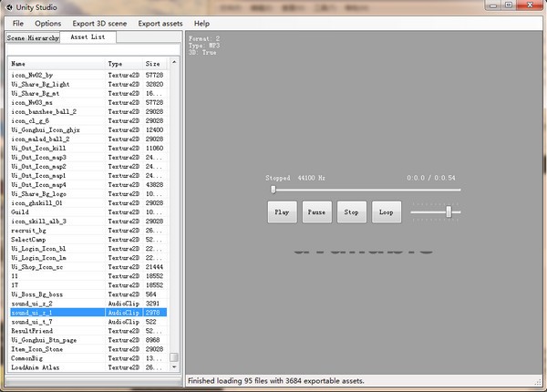547x392 pixels.
Task: Toggle the Loop button
Action: point(387,212)
